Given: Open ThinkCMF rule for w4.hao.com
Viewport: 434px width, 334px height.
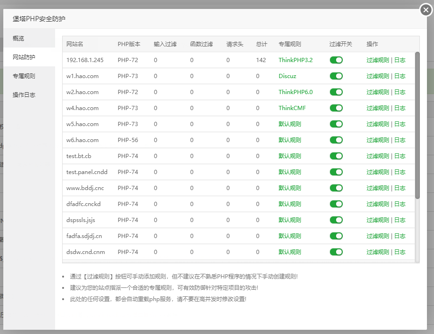Looking at the screenshot, I should coord(292,108).
